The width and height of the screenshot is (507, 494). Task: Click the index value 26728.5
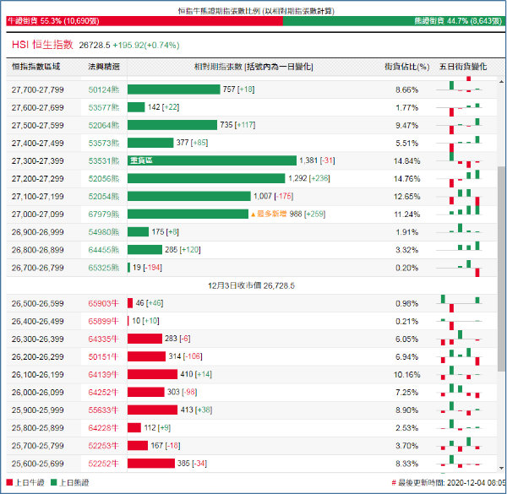(95, 45)
